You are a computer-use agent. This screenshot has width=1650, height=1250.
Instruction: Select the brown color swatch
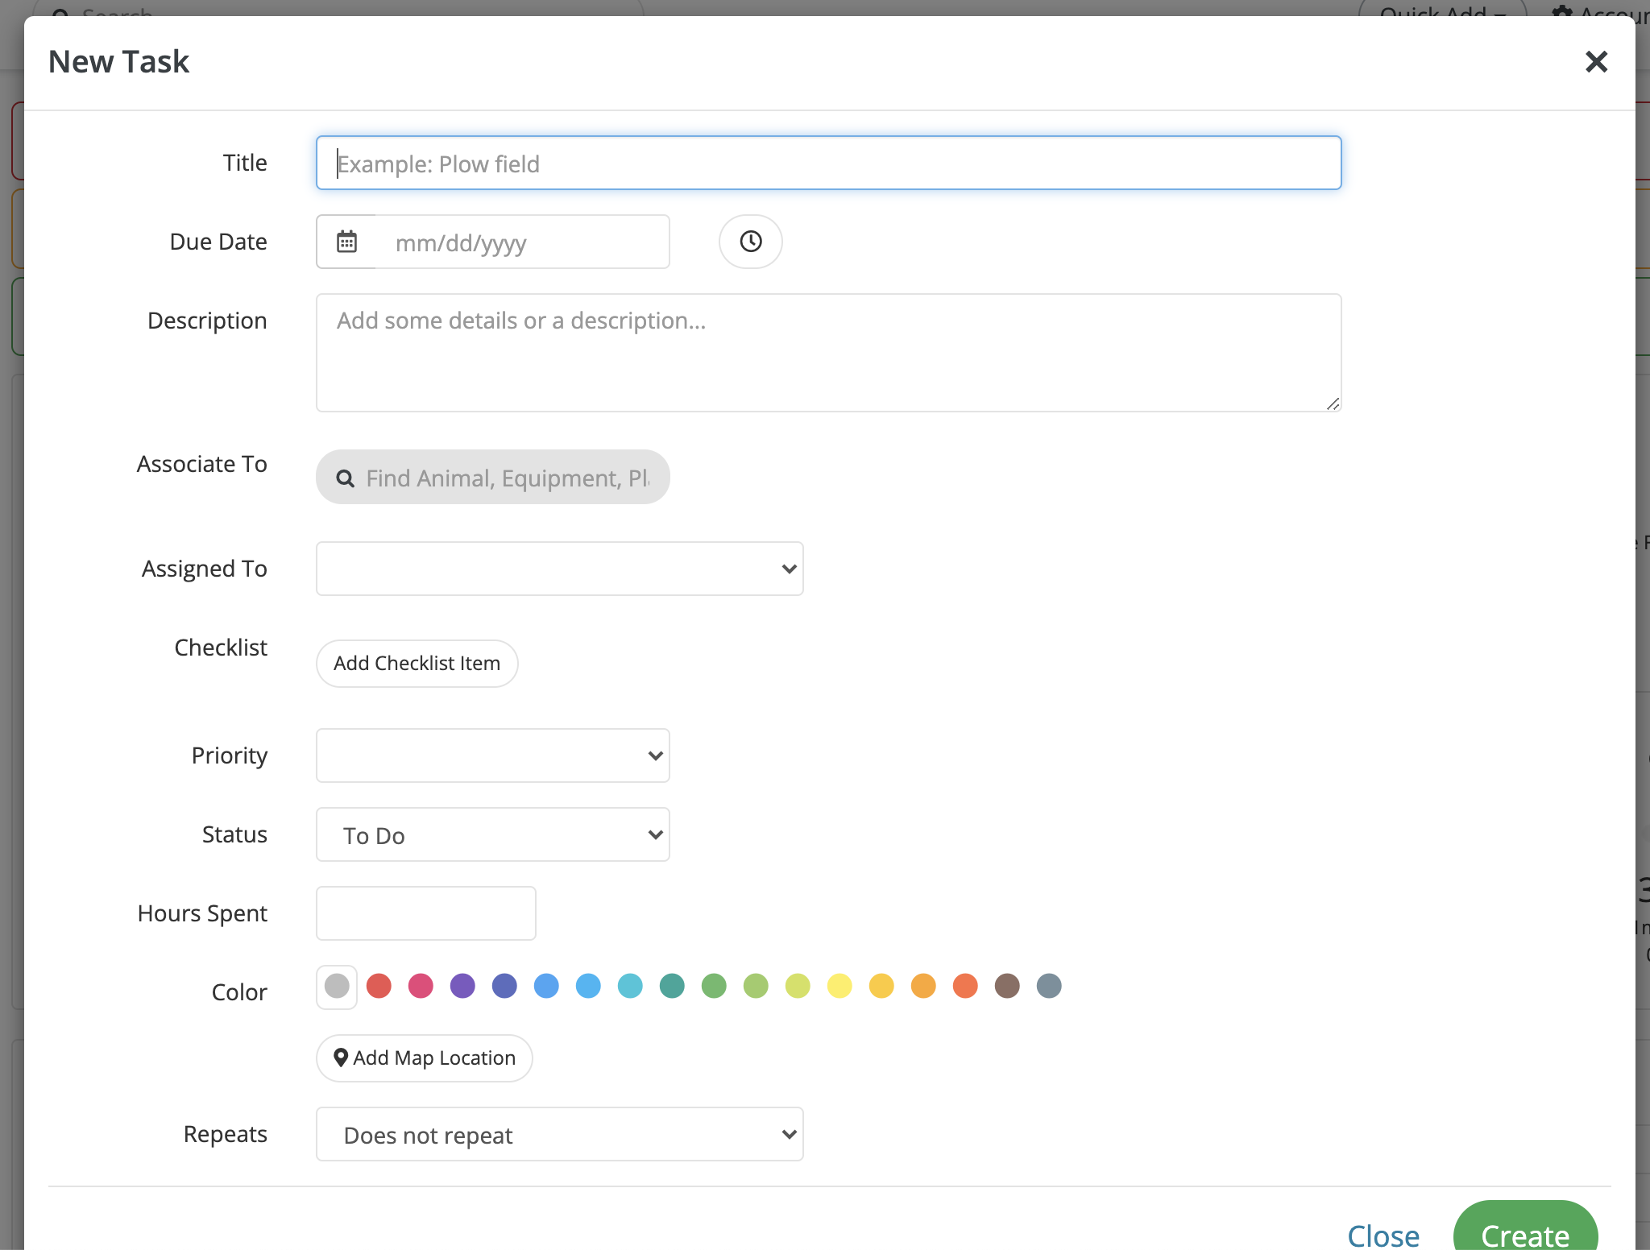[1007, 986]
